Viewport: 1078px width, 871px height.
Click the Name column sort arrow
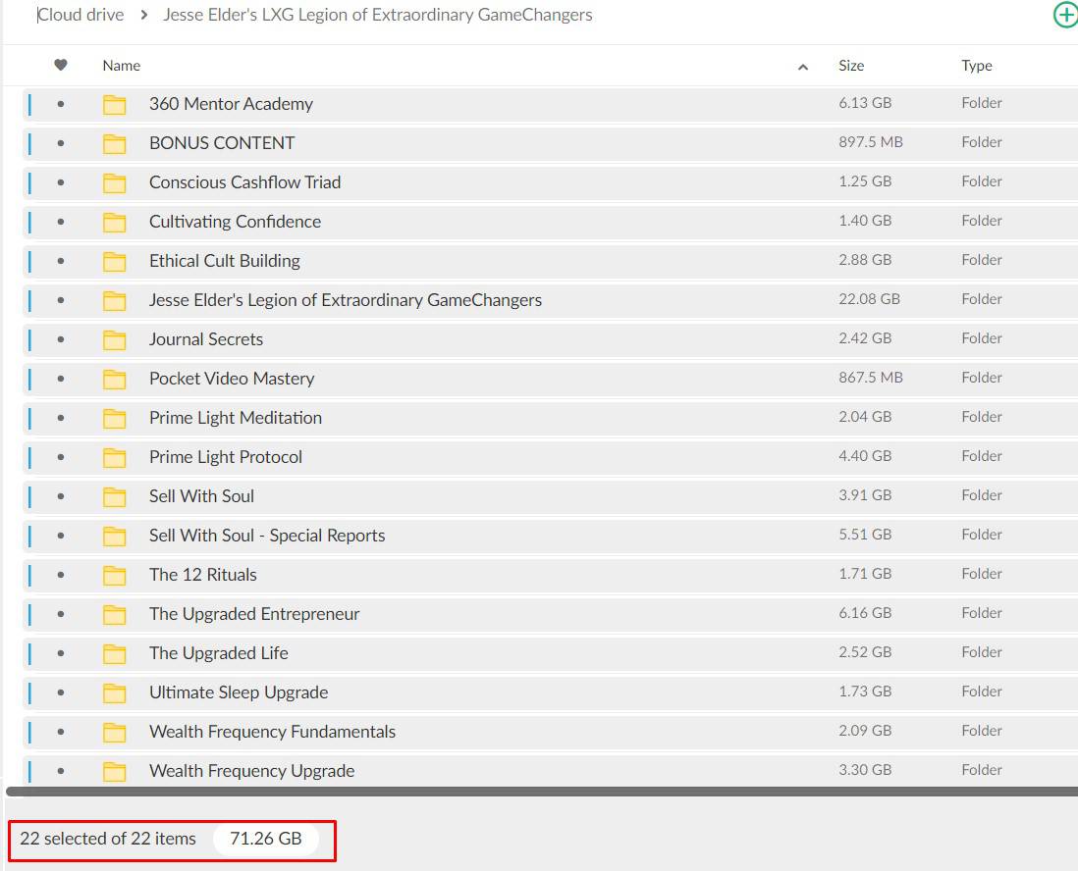tap(803, 67)
